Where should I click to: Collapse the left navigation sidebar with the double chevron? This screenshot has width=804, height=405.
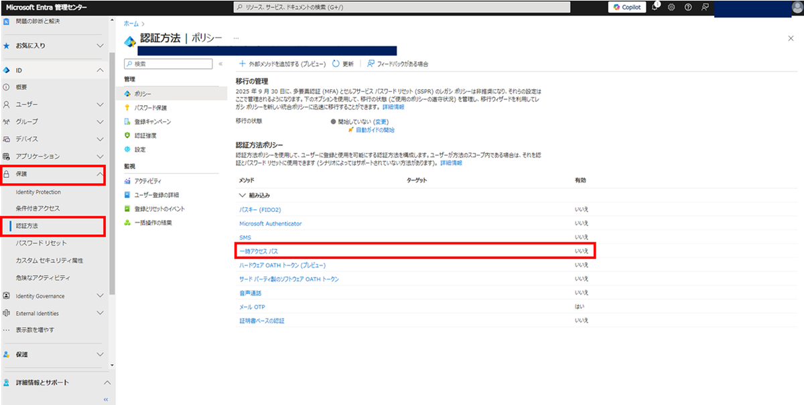[x=105, y=399]
